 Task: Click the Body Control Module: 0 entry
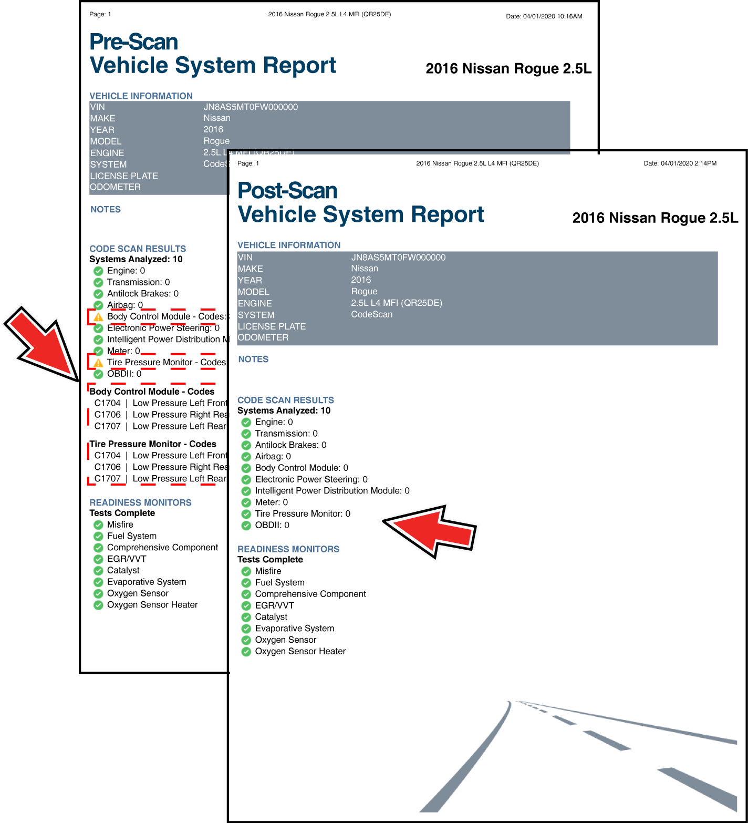(302, 468)
